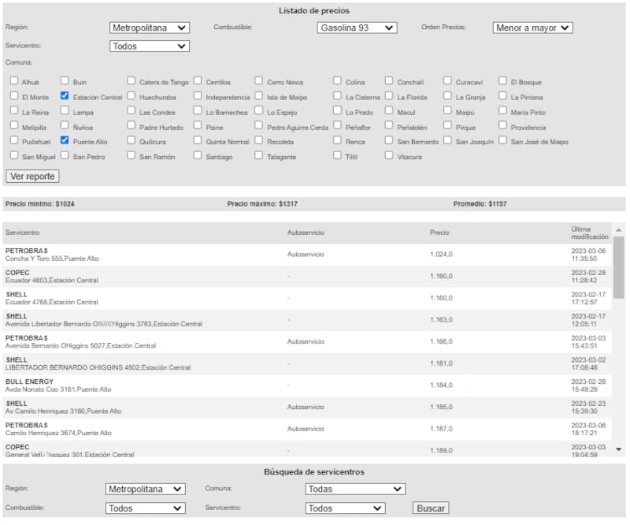The width and height of the screenshot is (630, 525).
Task: Select the PETROBRAS Concha Y Toro 555 row
Action: [142, 255]
